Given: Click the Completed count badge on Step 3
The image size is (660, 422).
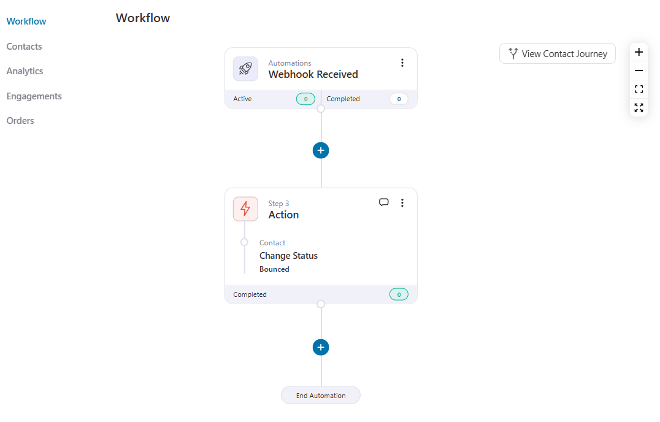Looking at the screenshot, I should pyautogui.click(x=399, y=294).
